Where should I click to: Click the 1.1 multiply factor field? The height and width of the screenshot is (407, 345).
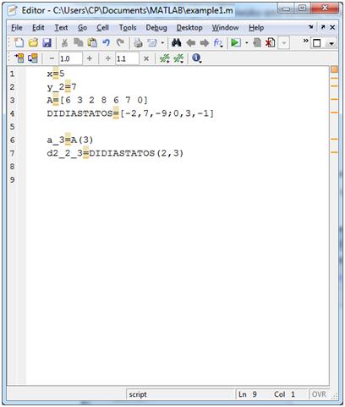(127, 58)
